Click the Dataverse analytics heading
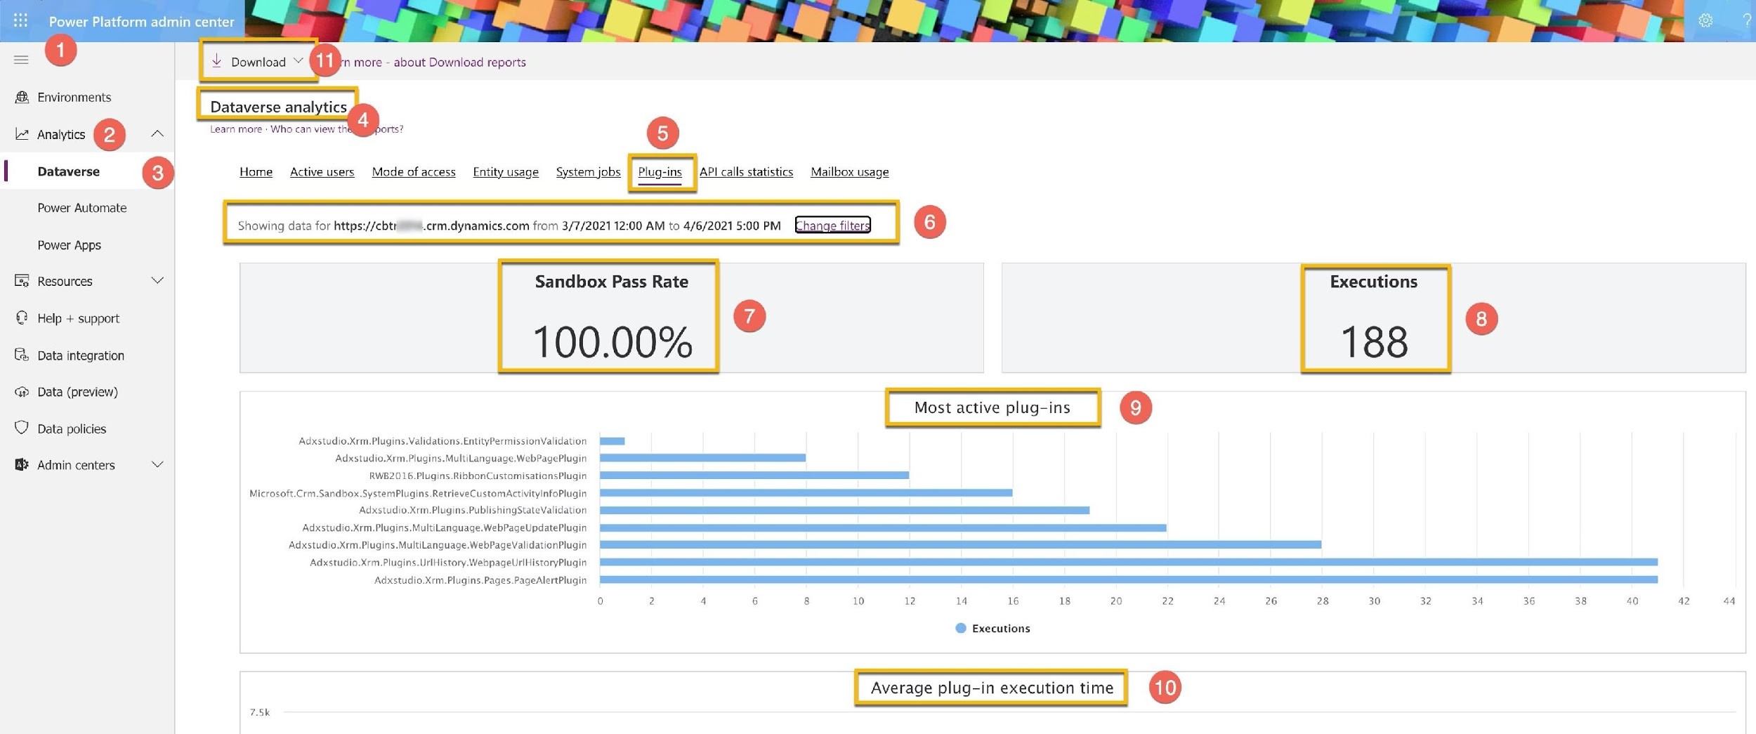Screen dimensions: 1756x734 [x=278, y=107]
